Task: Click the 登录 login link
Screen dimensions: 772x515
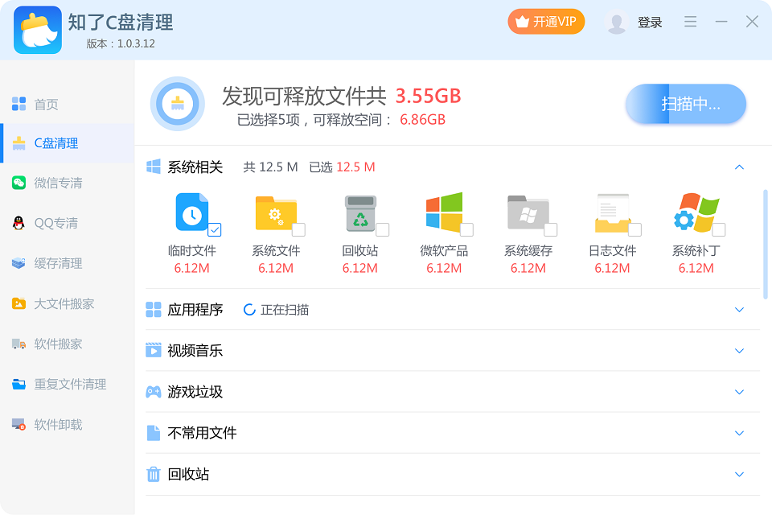Action: (x=650, y=23)
